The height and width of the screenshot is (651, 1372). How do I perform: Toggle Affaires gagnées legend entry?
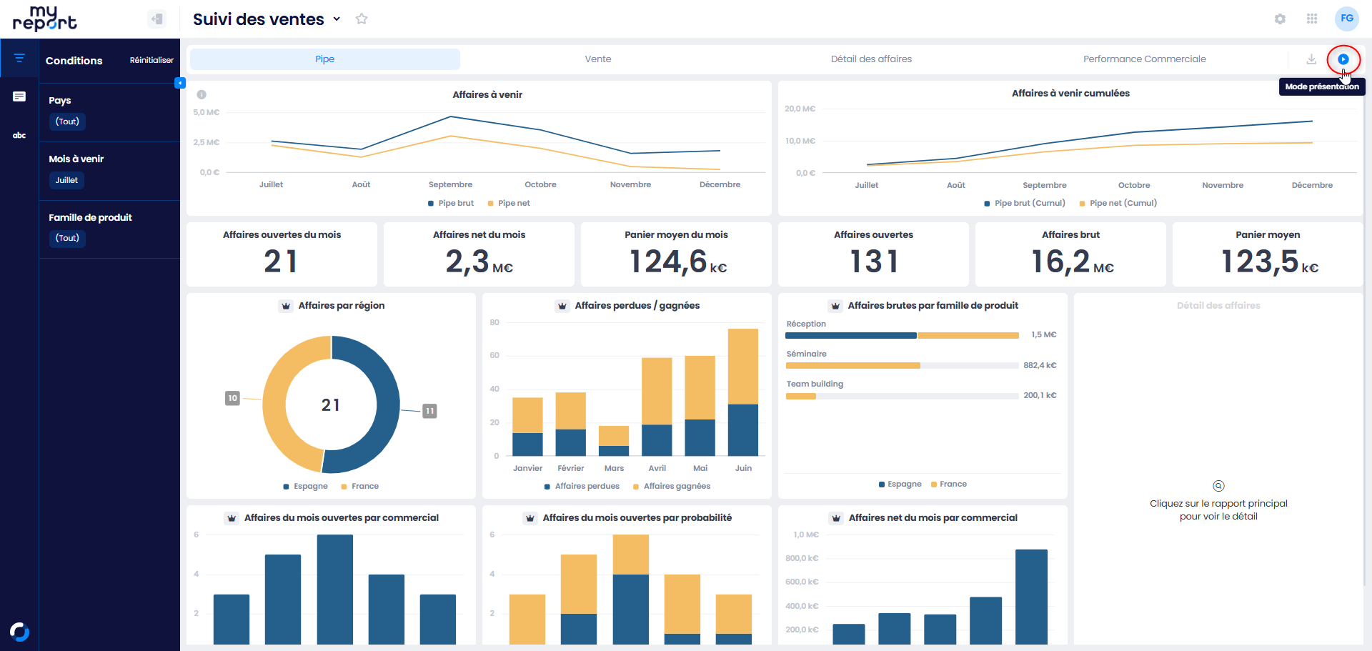tap(672, 487)
